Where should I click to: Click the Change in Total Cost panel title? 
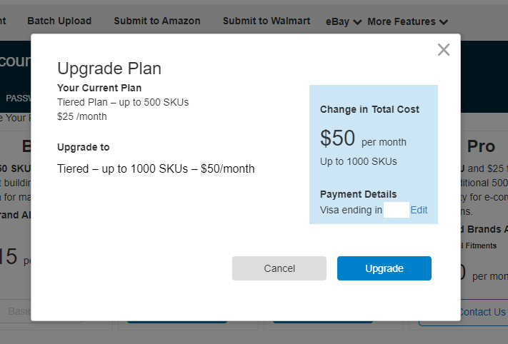[369, 109]
